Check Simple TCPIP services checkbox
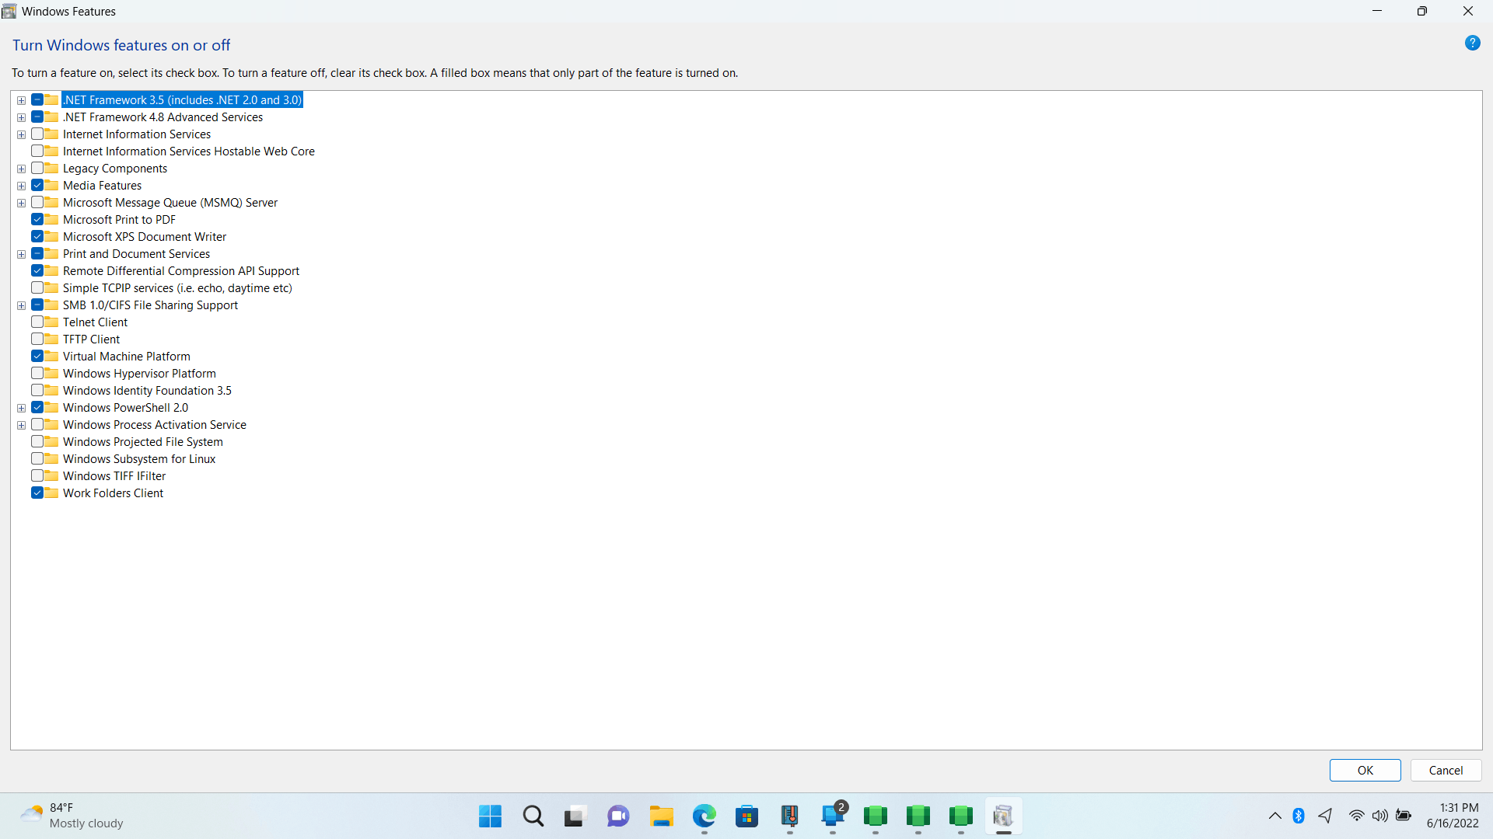1493x839 pixels. pos(37,287)
